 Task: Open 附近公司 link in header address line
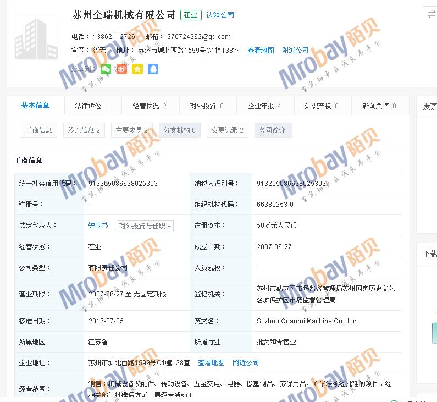(295, 51)
